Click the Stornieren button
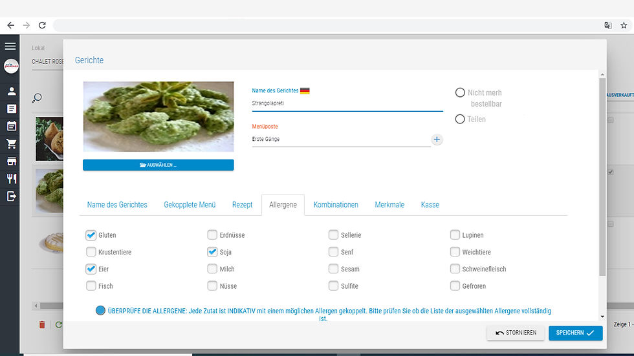The image size is (634, 356). tap(516, 333)
